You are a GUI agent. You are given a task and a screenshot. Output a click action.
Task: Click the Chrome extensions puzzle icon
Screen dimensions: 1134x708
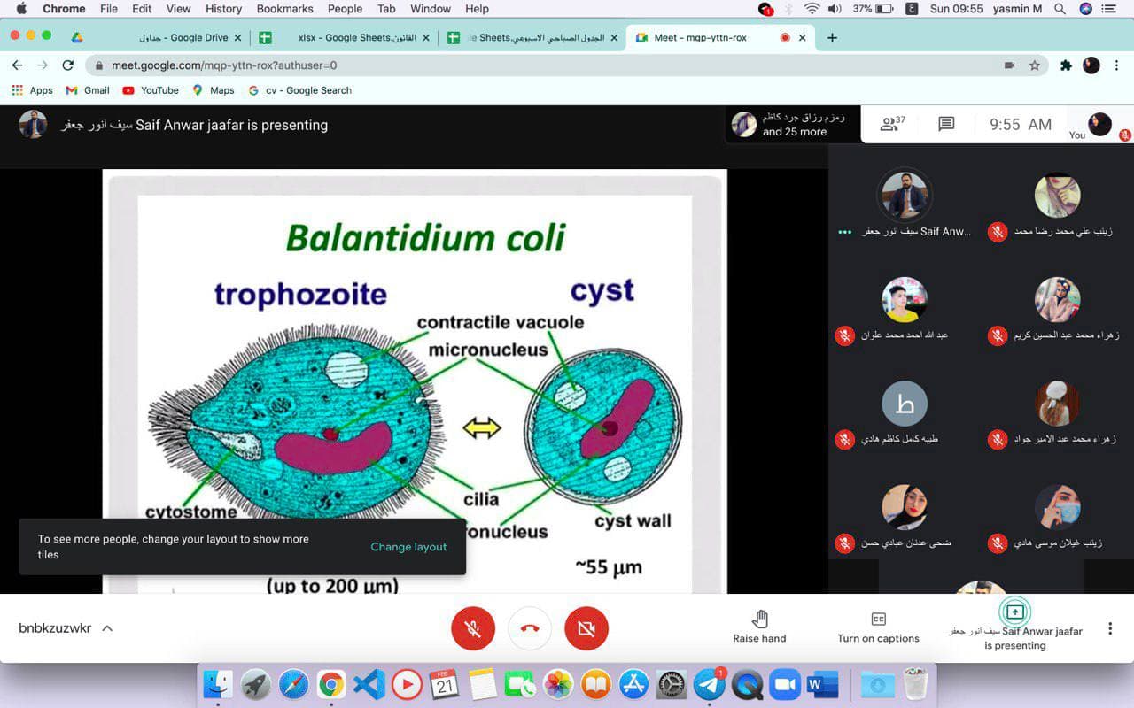point(1066,65)
